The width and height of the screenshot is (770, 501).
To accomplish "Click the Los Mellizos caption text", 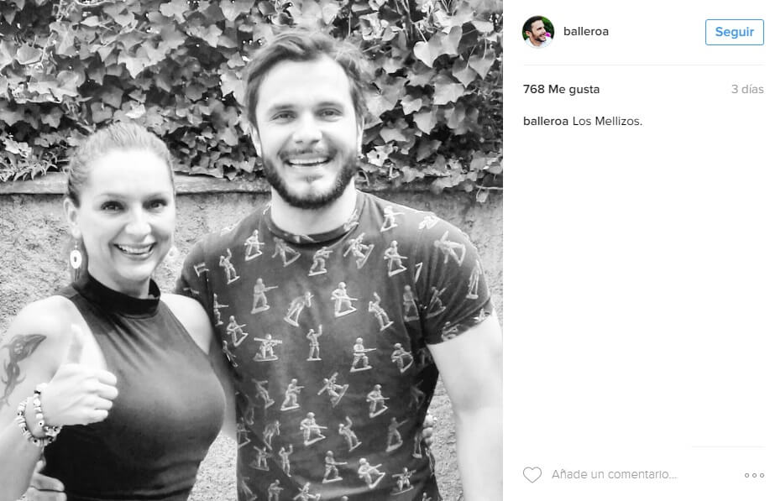I will pos(607,121).
